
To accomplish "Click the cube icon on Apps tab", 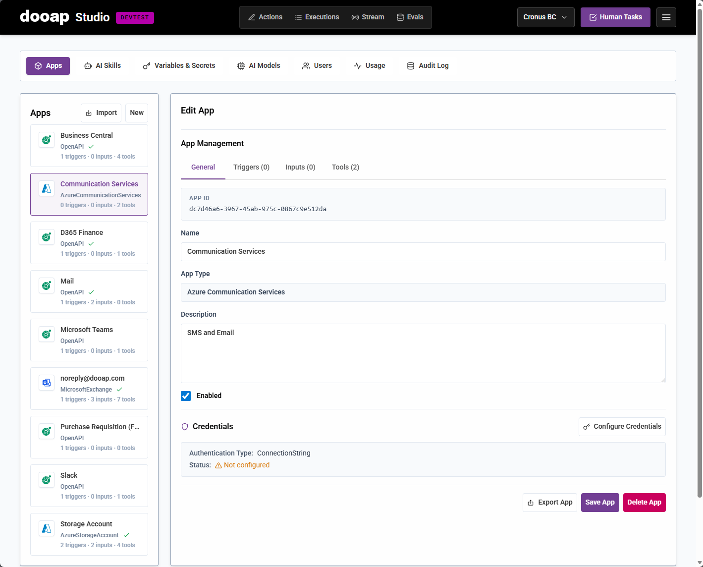I will click(x=38, y=66).
